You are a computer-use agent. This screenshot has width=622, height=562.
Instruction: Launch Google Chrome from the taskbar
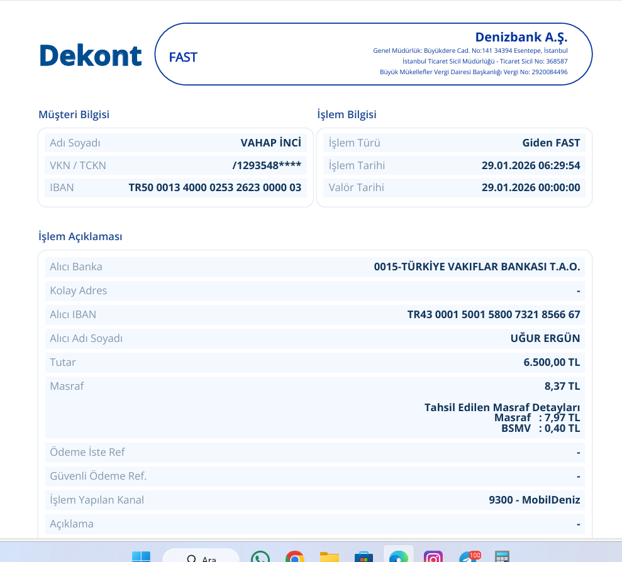295,557
